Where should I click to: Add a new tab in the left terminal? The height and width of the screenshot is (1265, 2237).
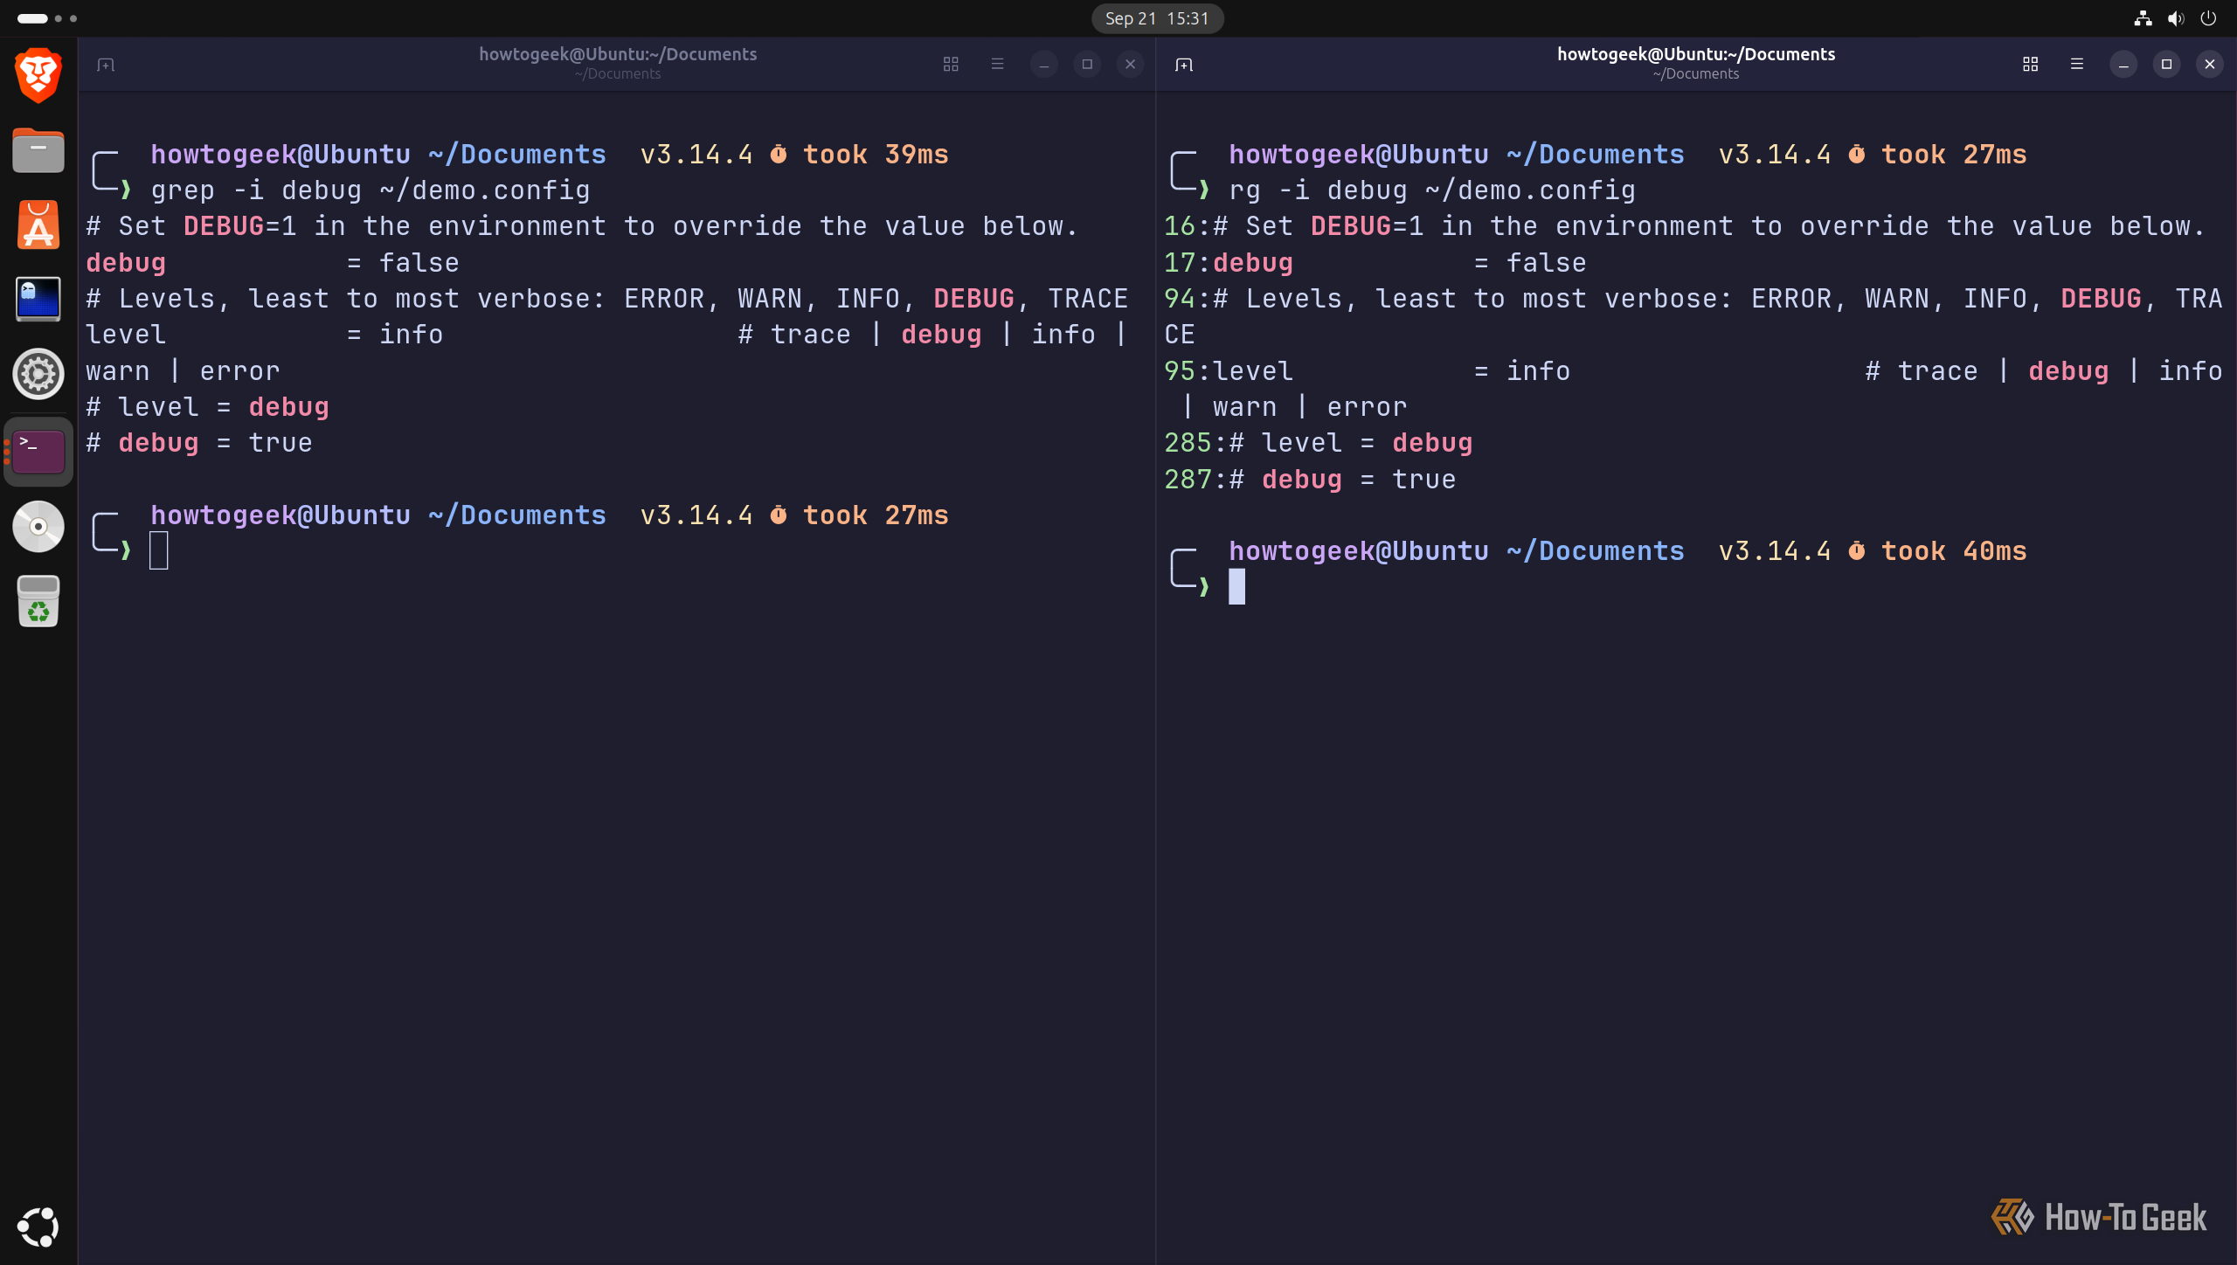pyautogui.click(x=106, y=65)
